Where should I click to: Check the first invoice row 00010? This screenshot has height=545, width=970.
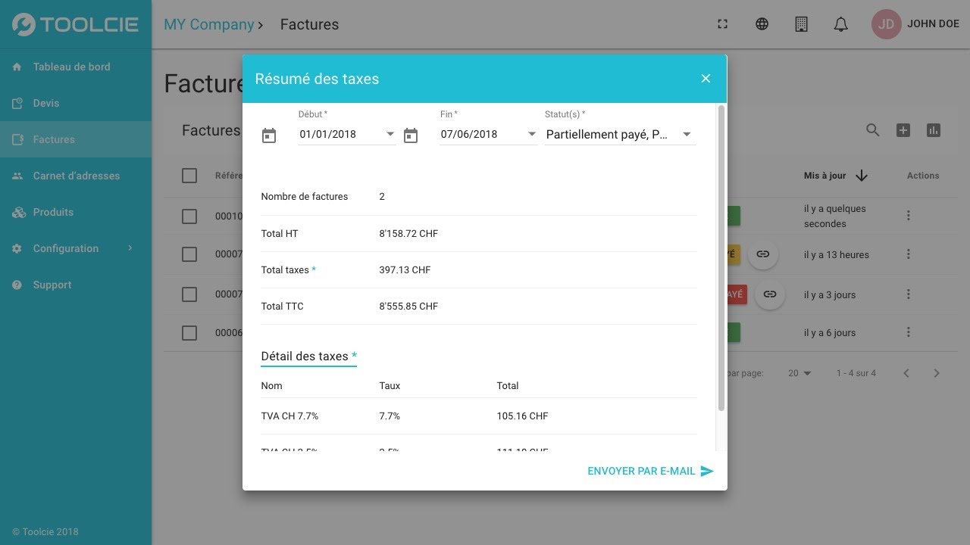point(189,216)
